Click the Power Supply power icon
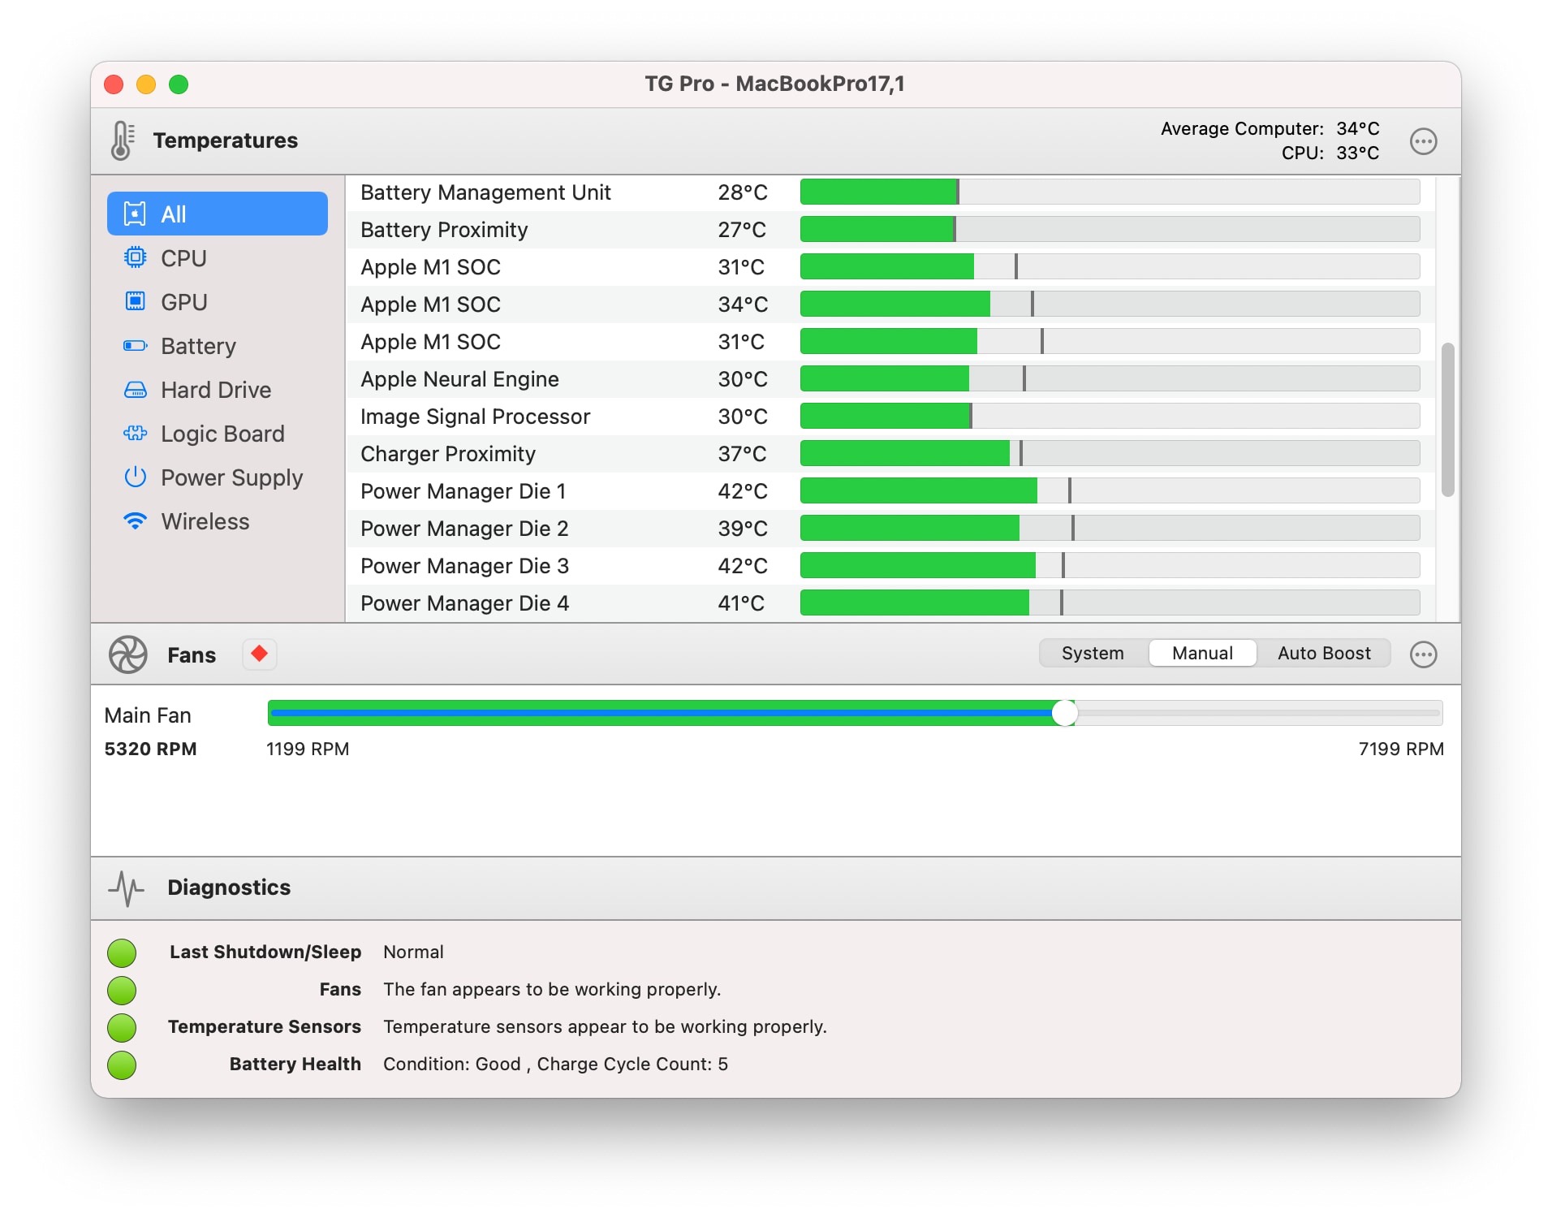Screen dimensions: 1552x1218 point(135,477)
